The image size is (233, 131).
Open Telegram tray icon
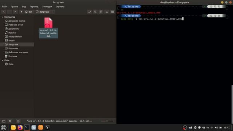(x=190, y=128)
